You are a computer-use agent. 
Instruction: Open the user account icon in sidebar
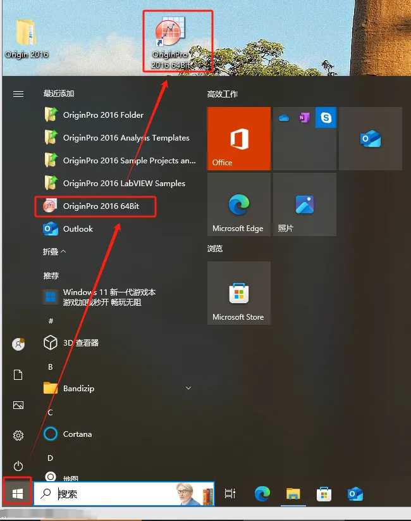pos(18,344)
